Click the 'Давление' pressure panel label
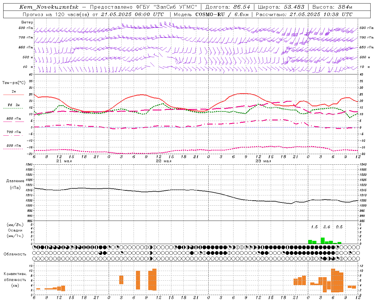Screen dimensions: 375x300 pyautogui.click(x=15, y=181)
